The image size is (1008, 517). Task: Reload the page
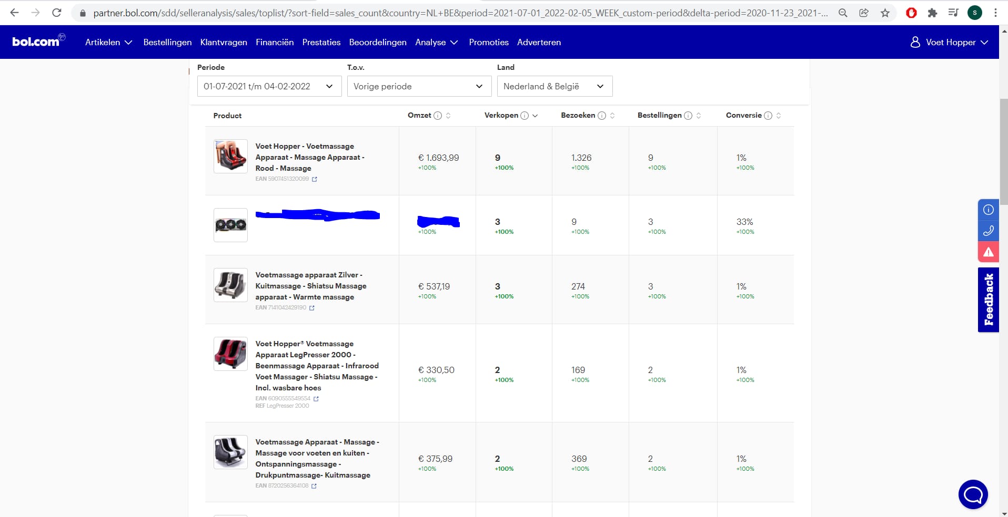(57, 13)
